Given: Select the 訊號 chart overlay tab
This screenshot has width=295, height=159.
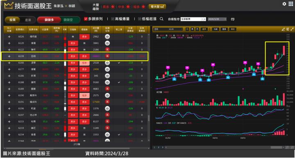Looking at the screenshot, I should click(233, 29).
